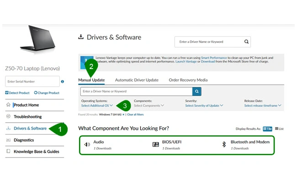Expand the Select Additional OS dropdown

(97, 106)
